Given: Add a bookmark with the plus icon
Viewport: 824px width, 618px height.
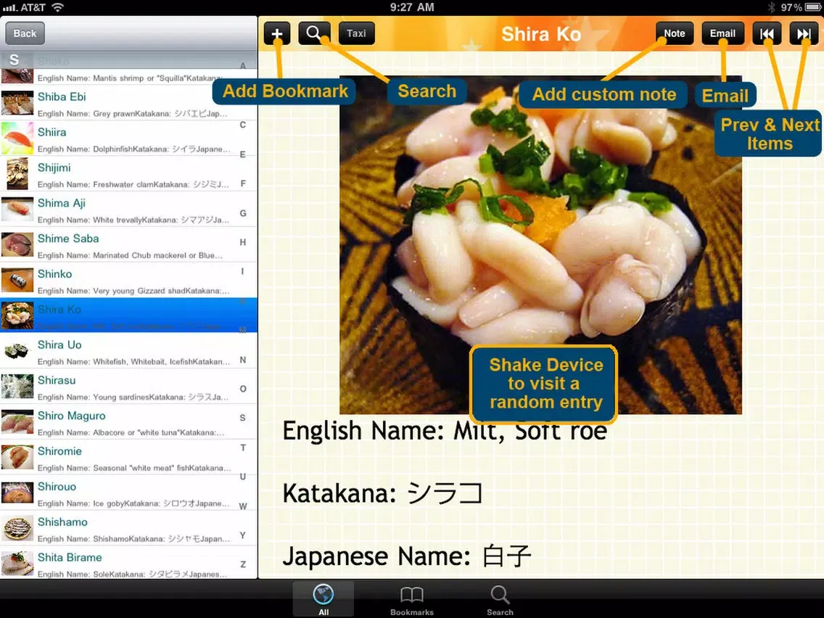Looking at the screenshot, I should (277, 33).
